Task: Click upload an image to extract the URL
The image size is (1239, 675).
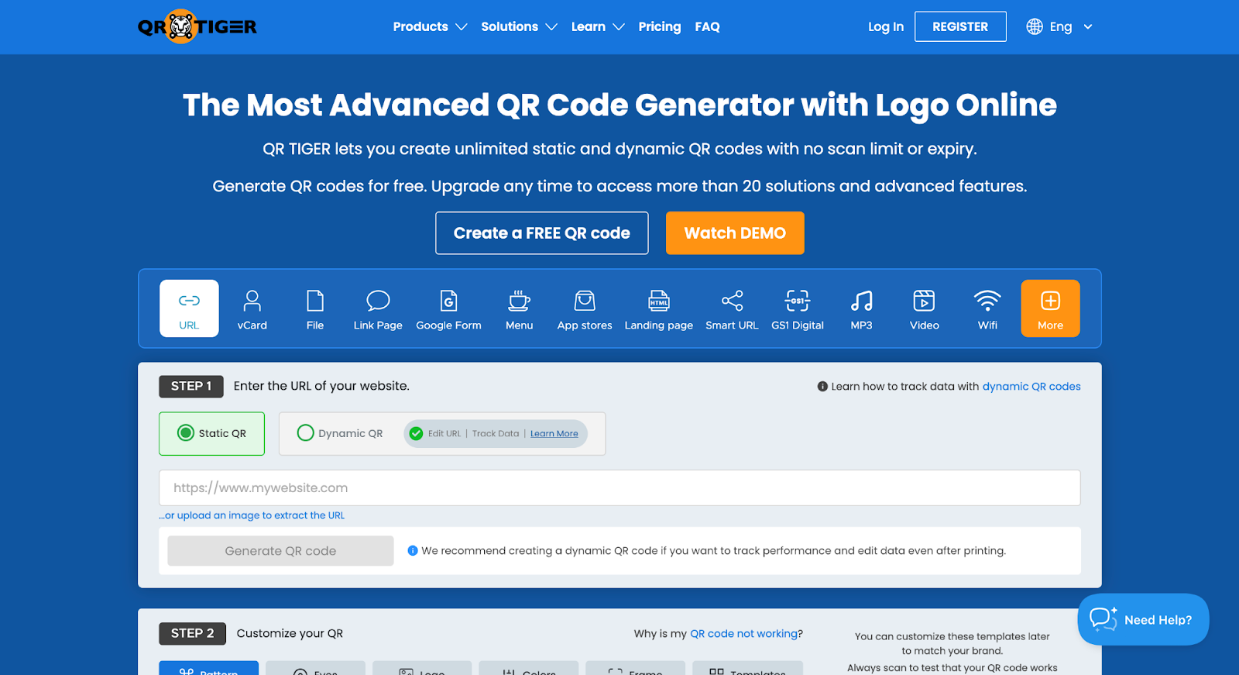Action: (x=252, y=515)
